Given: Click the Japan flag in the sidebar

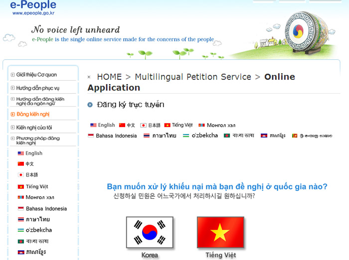Looking at the screenshot, I should tap(21, 175).
